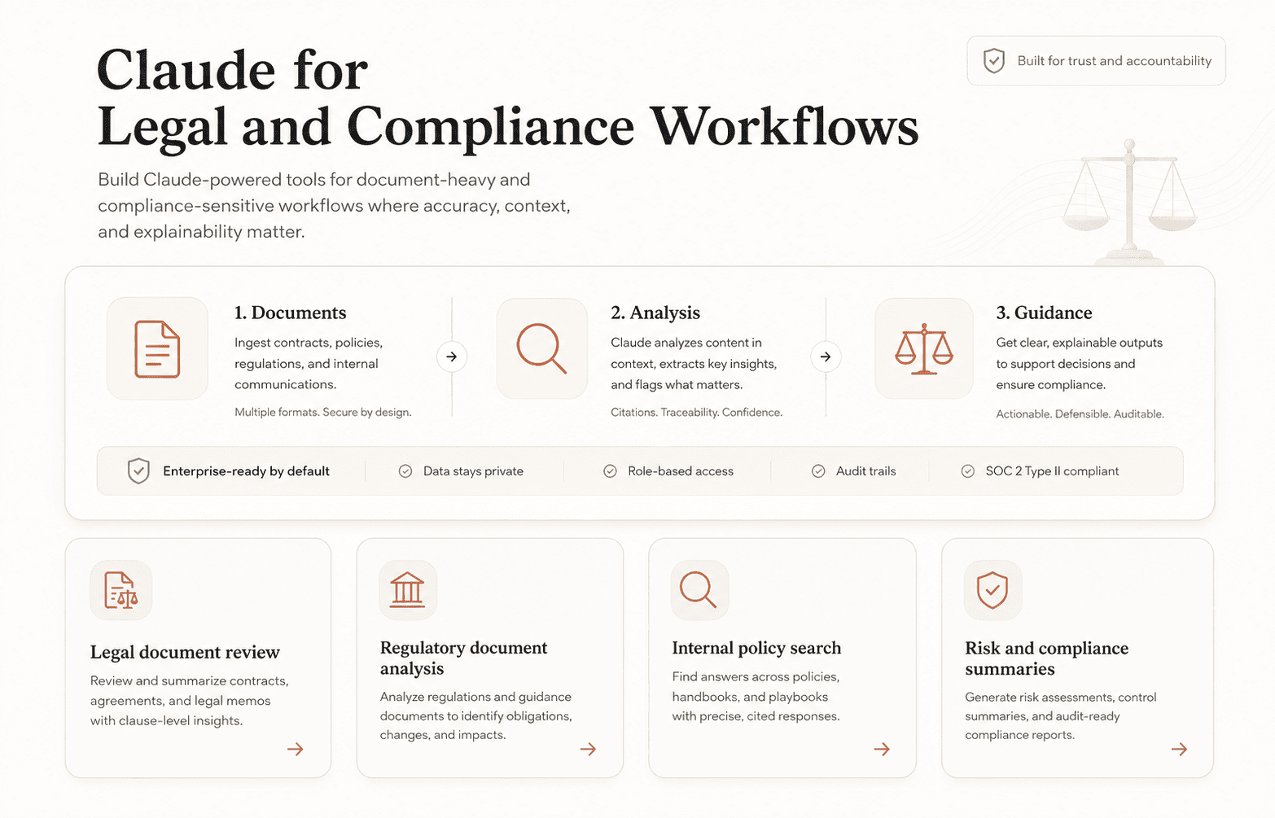
Task: Click 'Get clear, explainable outputs' description
Action: [x=1079, y=364]
